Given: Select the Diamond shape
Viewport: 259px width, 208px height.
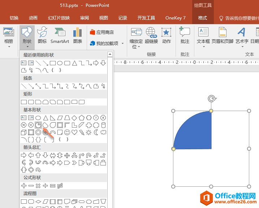Looking at the screenshot, I should point(74,118).
